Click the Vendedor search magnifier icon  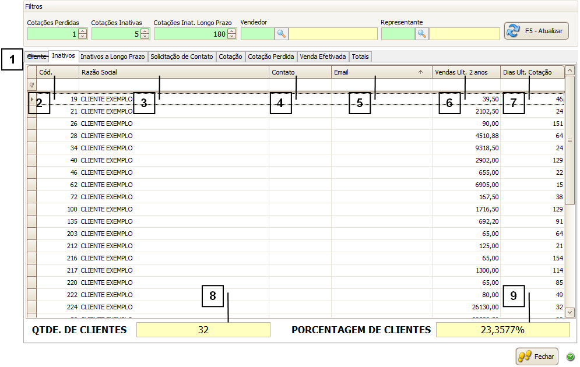[282, 34]
